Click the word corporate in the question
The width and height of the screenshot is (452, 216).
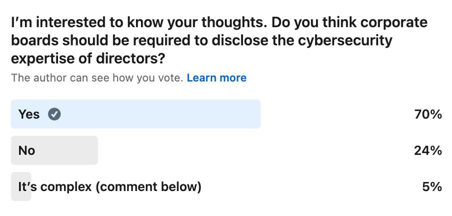coord(394,23)
